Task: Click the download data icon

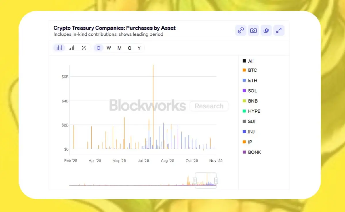Action: (x=266, y=30)
